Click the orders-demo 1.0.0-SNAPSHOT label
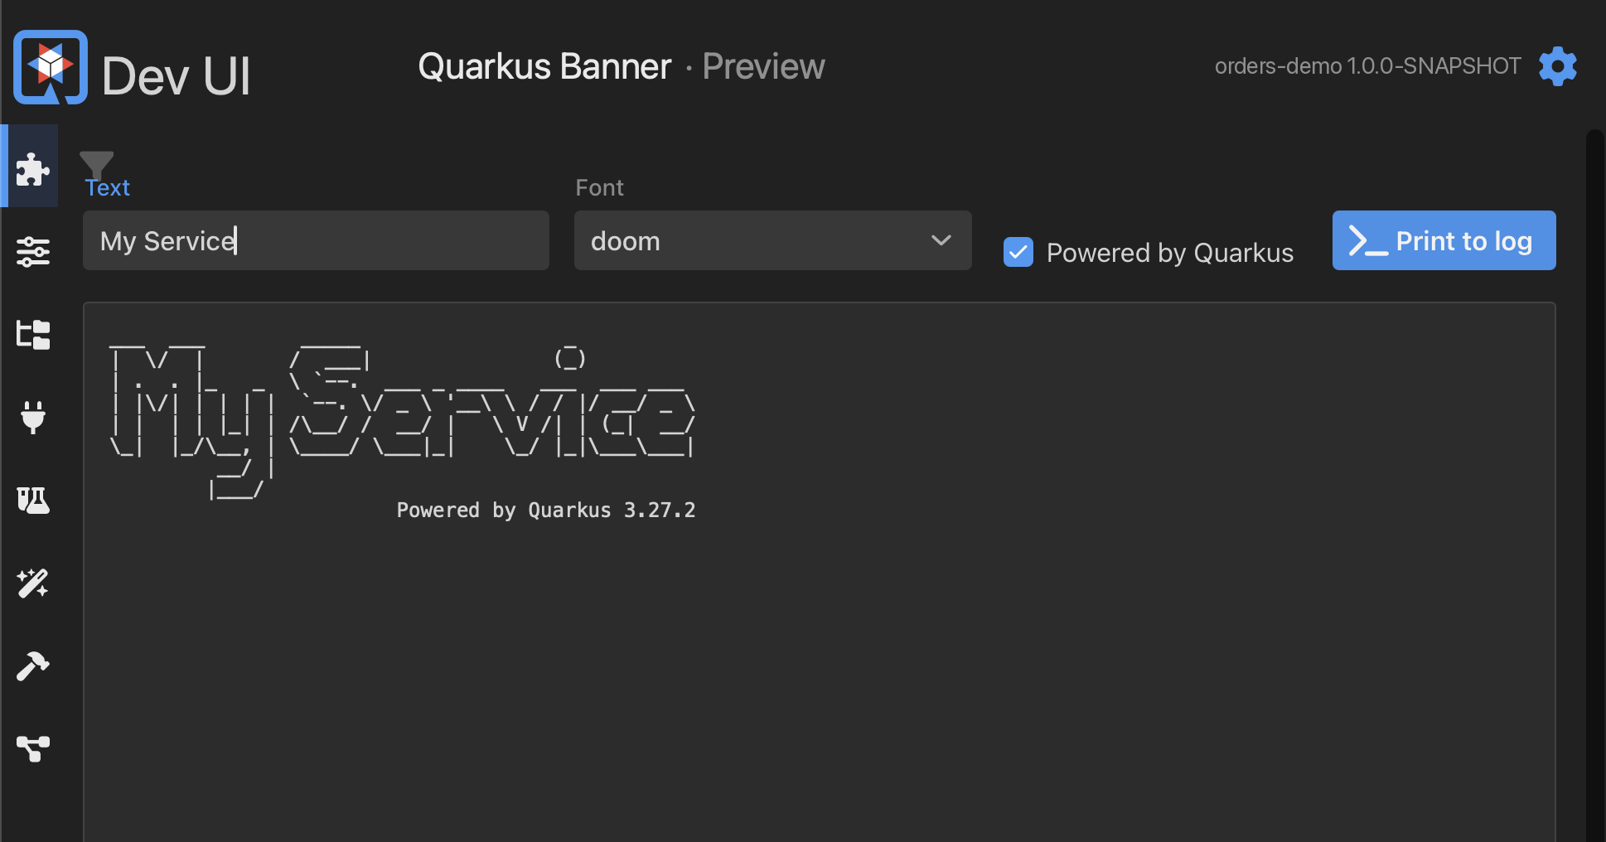The height and width of the screenshot is (842, 1606). pyautogui.click(x=1367, y=66)
